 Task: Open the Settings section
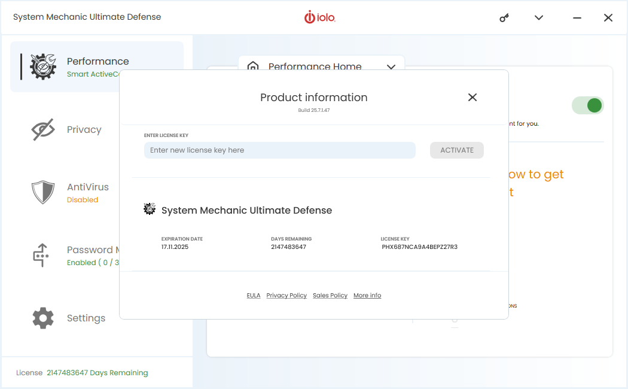pos(86,318)
